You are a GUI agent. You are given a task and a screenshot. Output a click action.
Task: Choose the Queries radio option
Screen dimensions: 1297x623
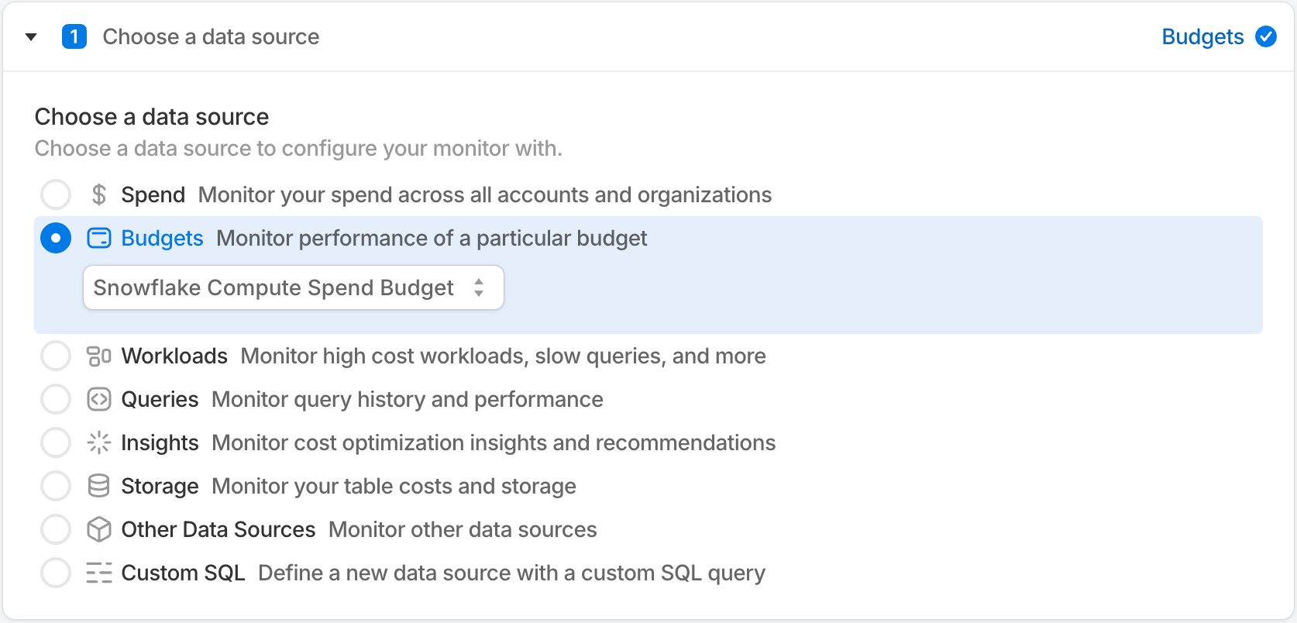[56, 399]
